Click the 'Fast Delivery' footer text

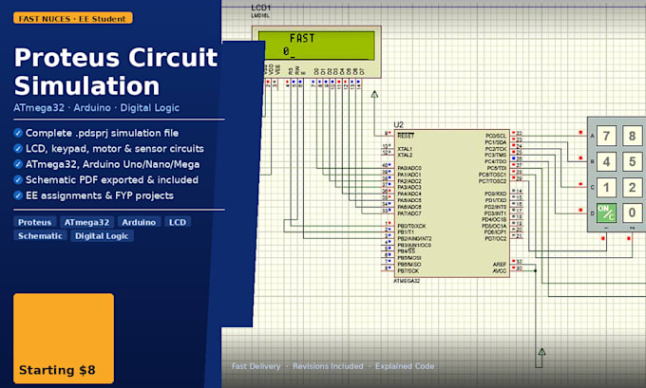click(x=256, y=366)
